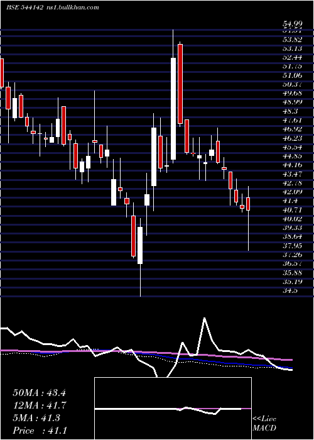
Task: Click the 50.37 price axis label
Action: tap(292, 84)
